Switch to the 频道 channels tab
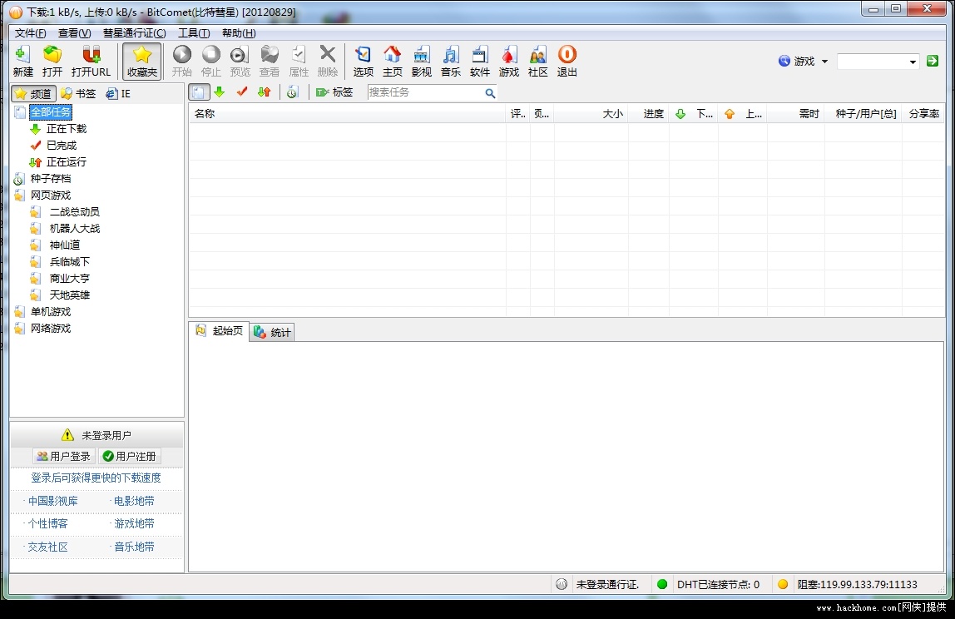 33,93
